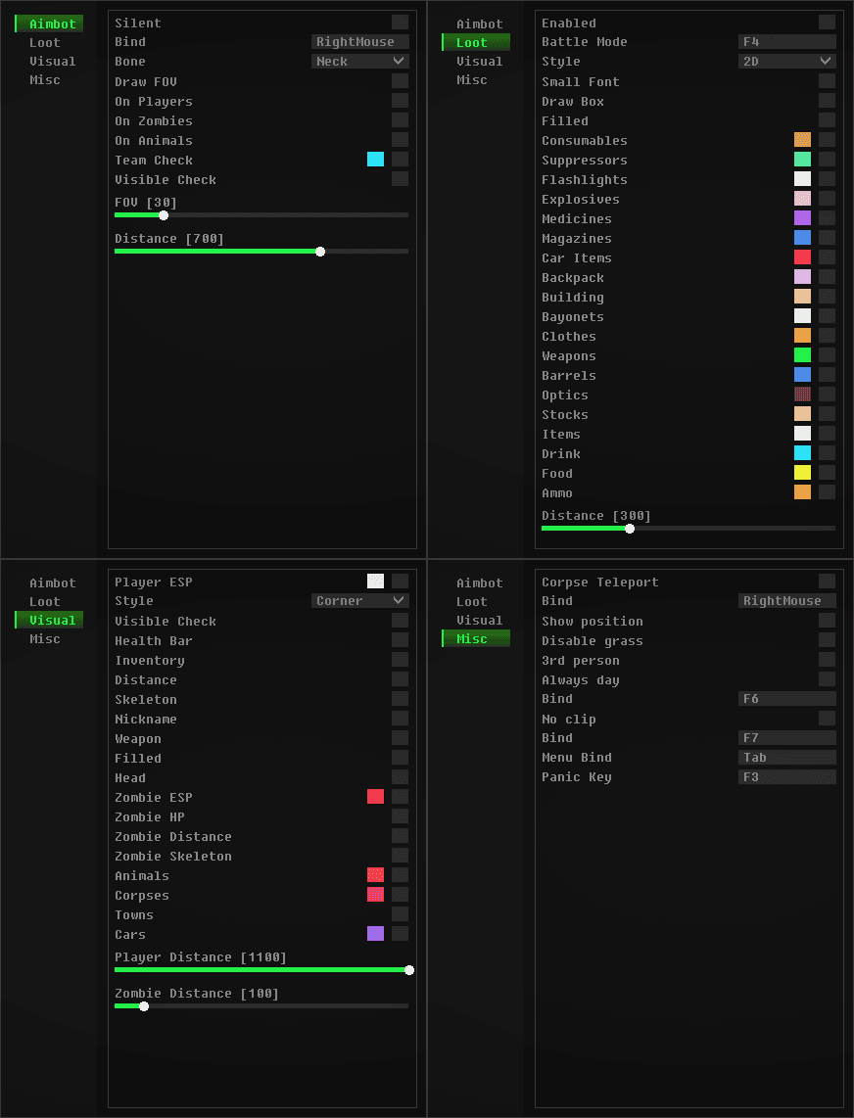
Task: Open the Style dropdown showing 2D
Action: 786,62
